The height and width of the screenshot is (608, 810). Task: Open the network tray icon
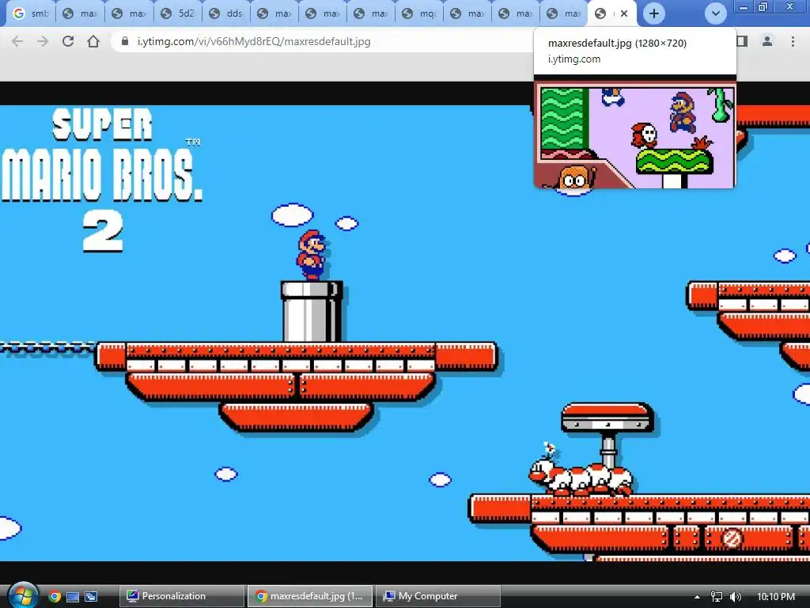717,597
